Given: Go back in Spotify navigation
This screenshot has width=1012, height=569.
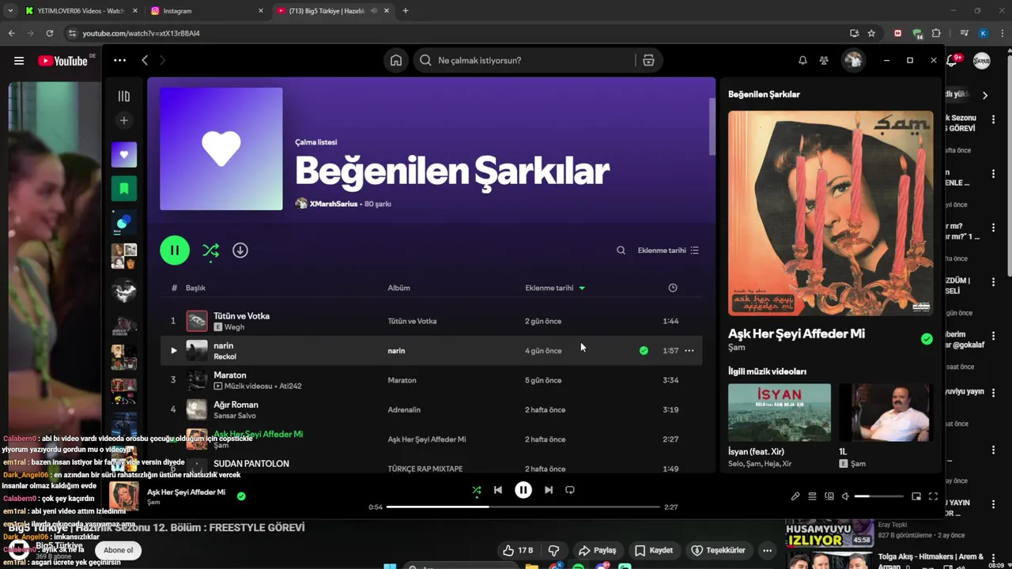Looking at the screenshot, I should pos(145,60).
